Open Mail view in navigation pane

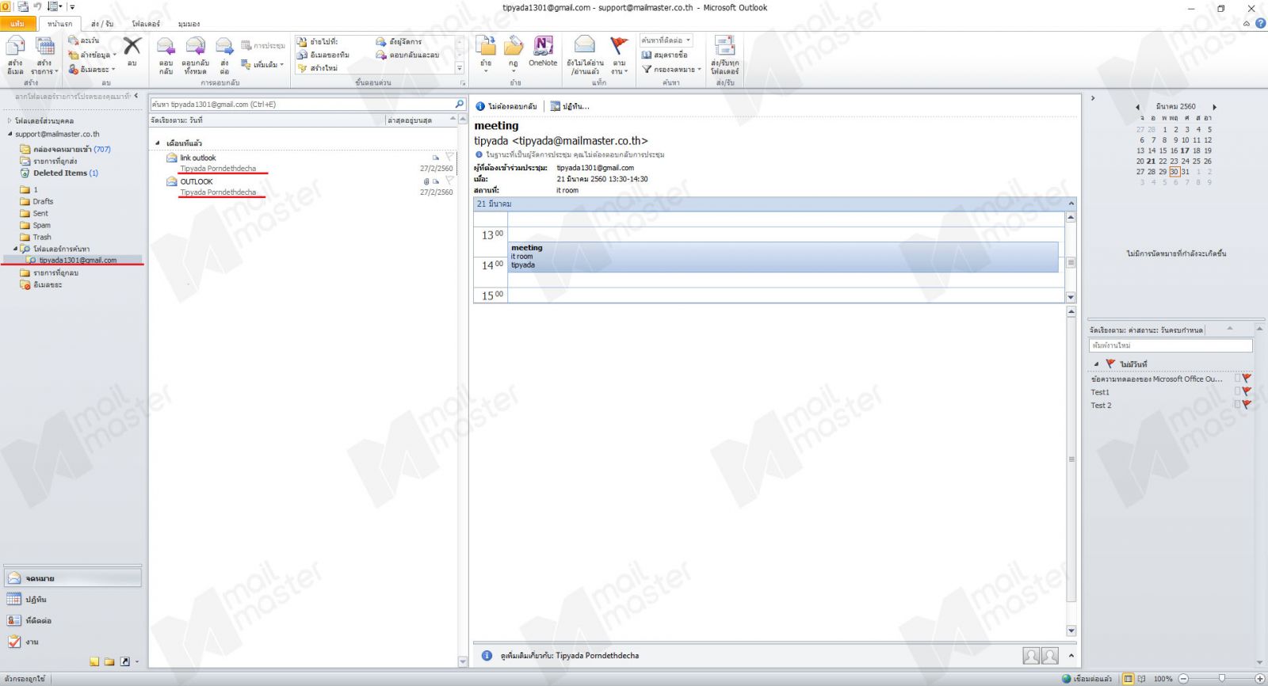[72, 578]
